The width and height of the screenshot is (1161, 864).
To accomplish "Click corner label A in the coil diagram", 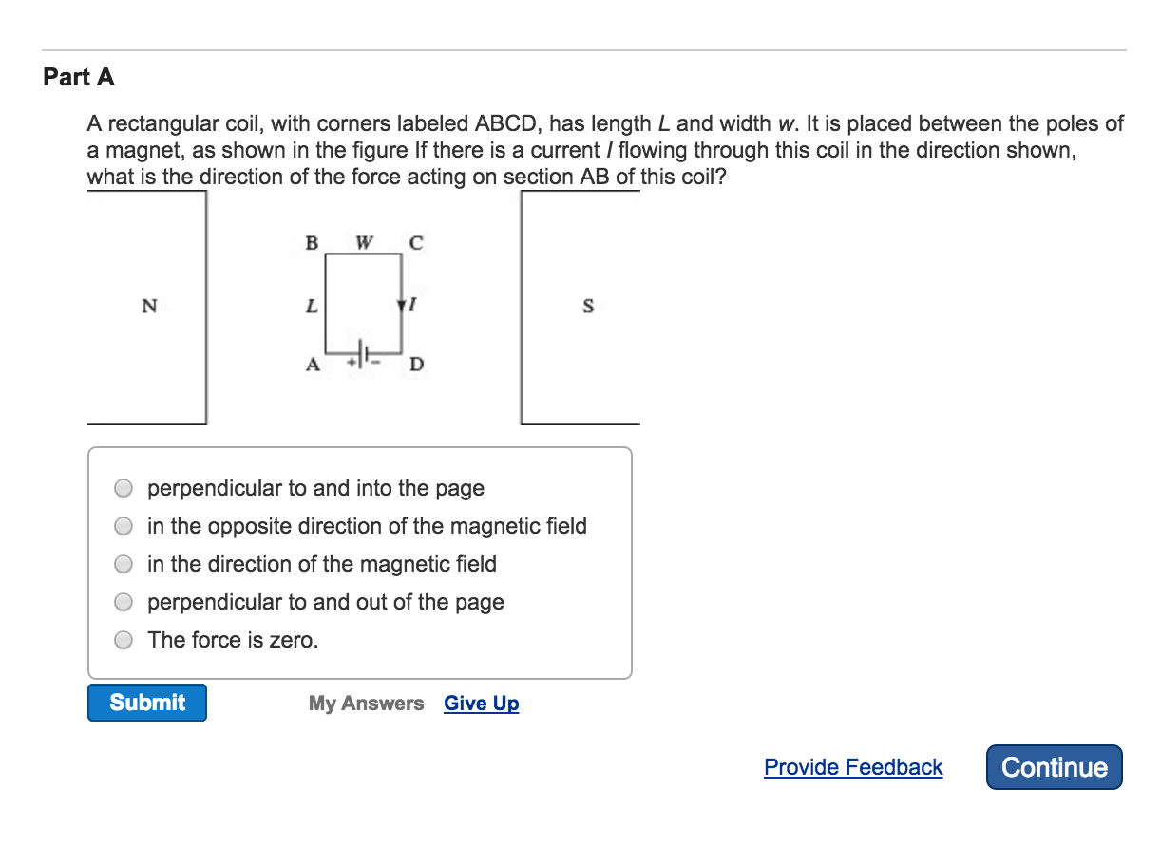I will click(313, 363).
